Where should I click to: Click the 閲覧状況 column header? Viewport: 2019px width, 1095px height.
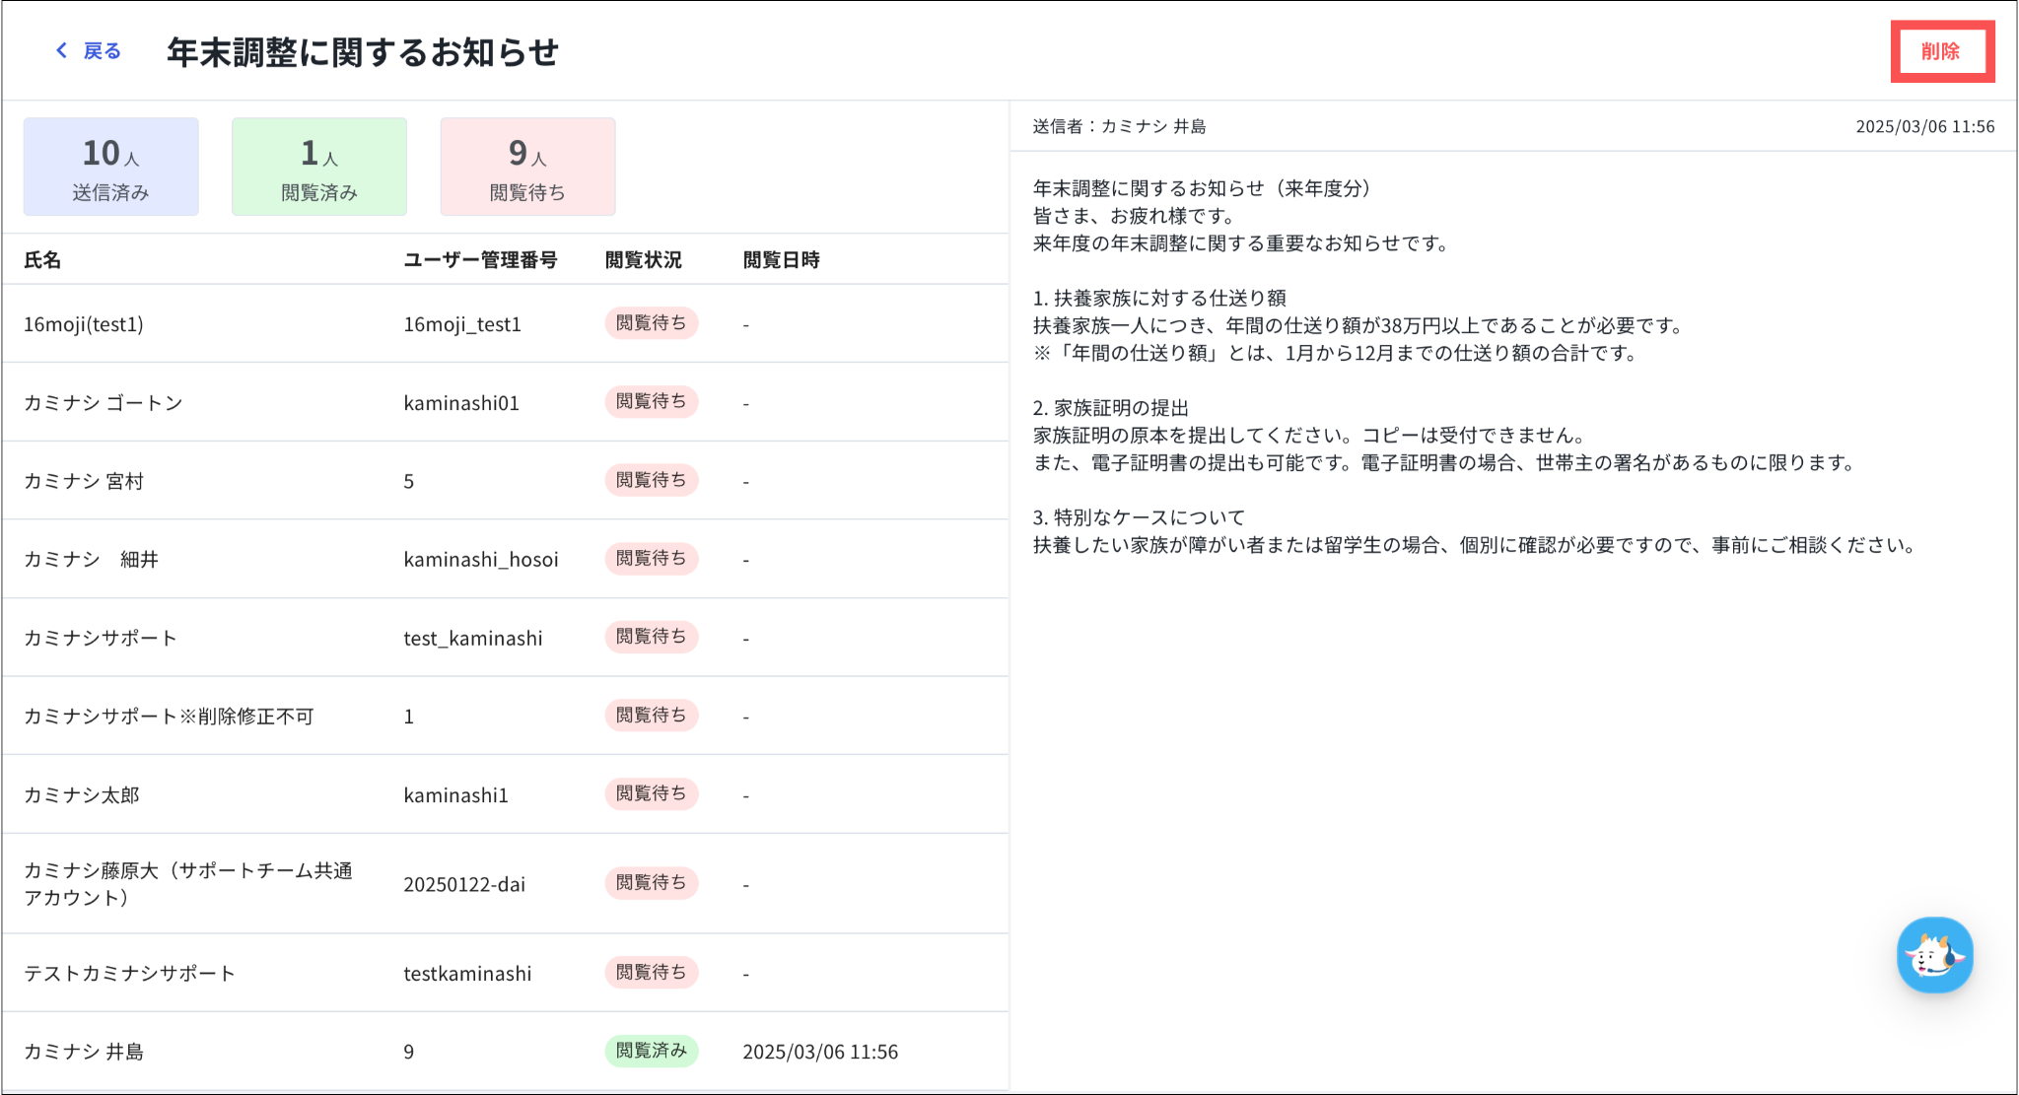point(643,260)
